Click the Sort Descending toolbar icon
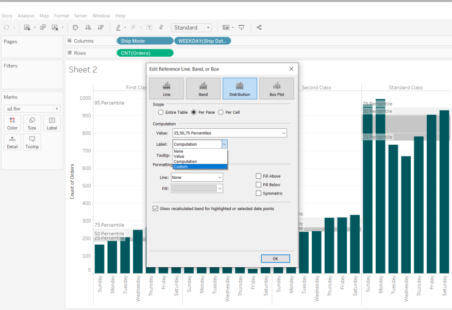Screen dimensions: 452x310 101,27
